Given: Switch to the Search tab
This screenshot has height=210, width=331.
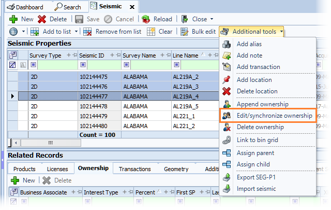Looking at the screenshot, I should pos(68,7).
